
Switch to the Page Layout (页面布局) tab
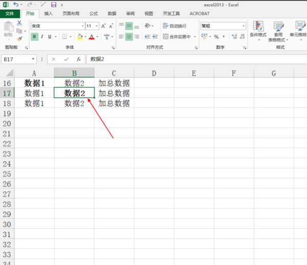71,13
